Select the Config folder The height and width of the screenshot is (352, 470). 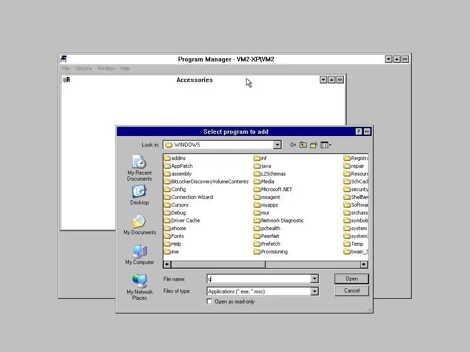(175, 189)
